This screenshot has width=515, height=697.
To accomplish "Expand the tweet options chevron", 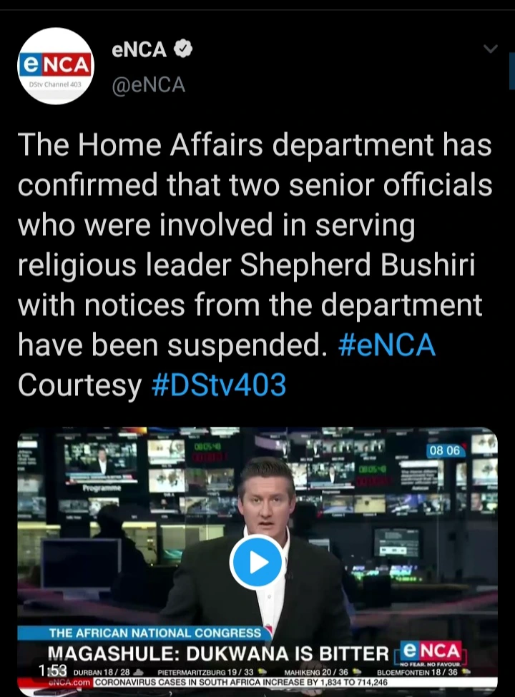I will 490,49.
